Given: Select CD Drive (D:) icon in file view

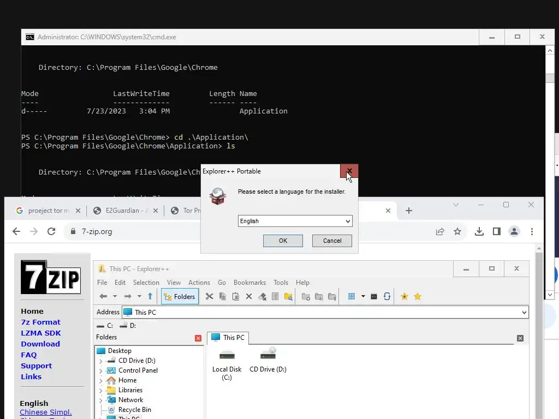Looking at the screenshot, I should click(x=267, y=360).
